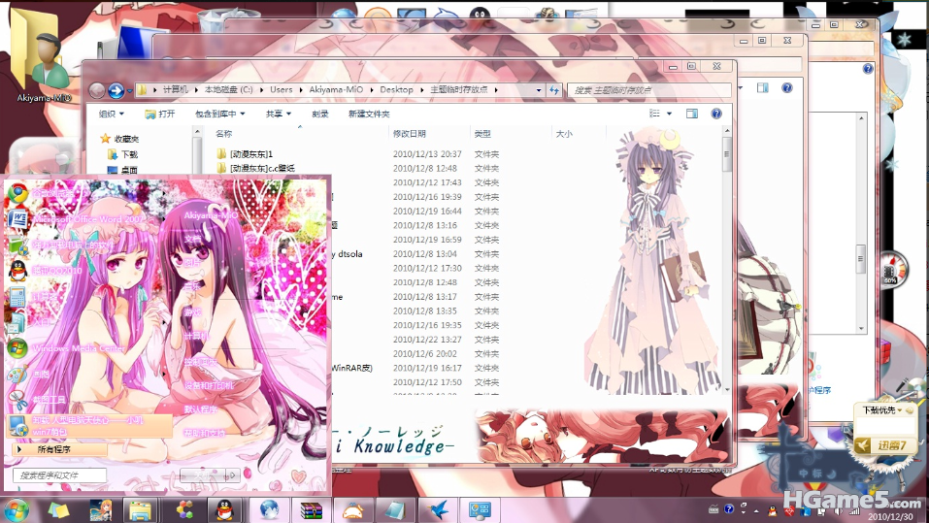Open the shutdown options arrow in Start menu

(232, 474)
